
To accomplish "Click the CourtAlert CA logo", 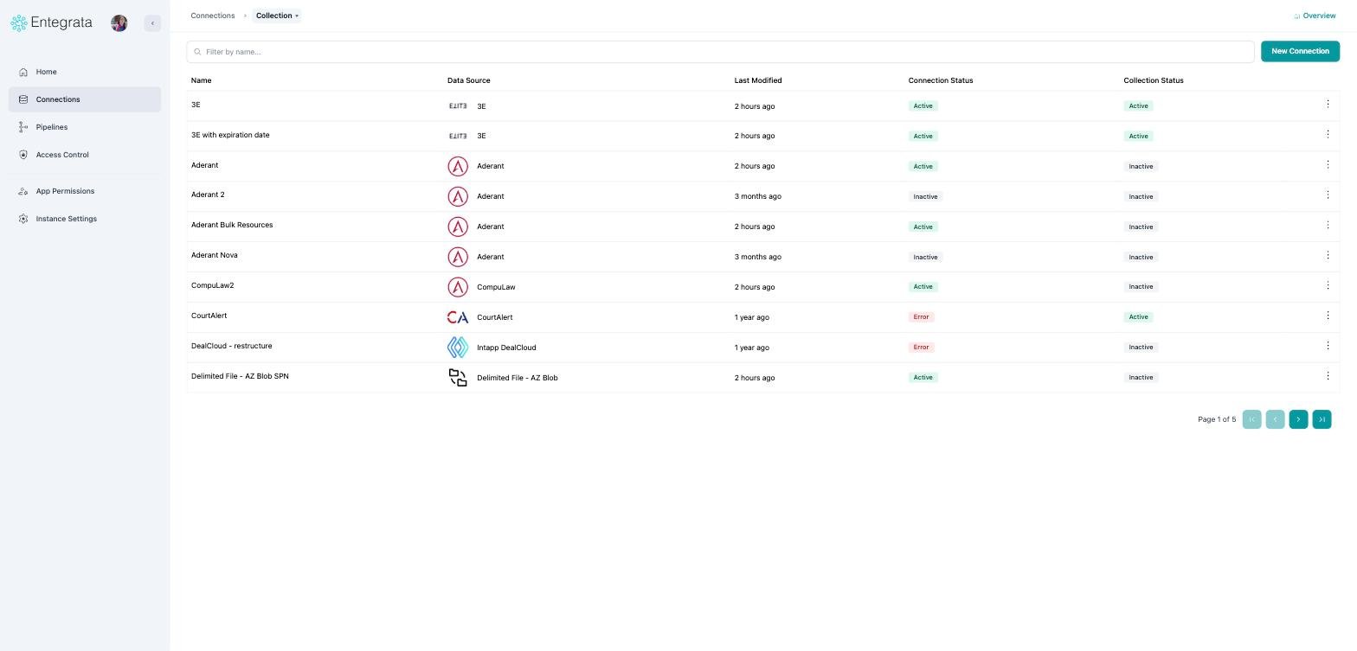I will [x=458, y=317].
